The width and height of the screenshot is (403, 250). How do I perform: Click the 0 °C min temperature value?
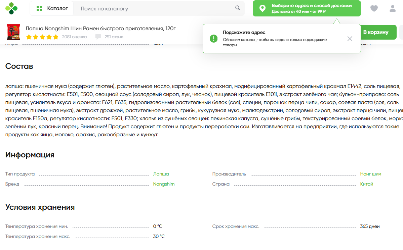pyautogui.click(x=158, y=227)
